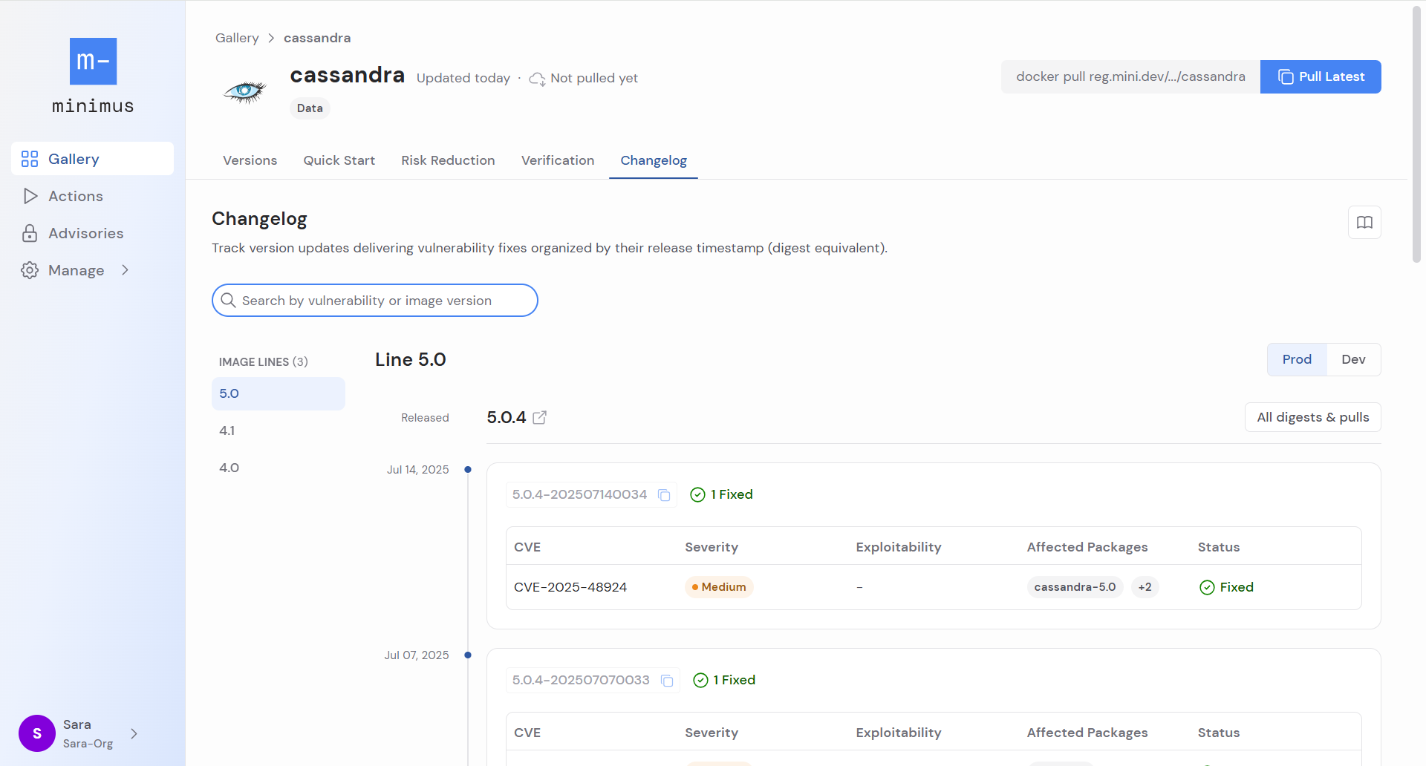This screenshot has height=766, width=1426.
Task: Click the CVE-2025-48924 entry
Action: coord(570,588)
